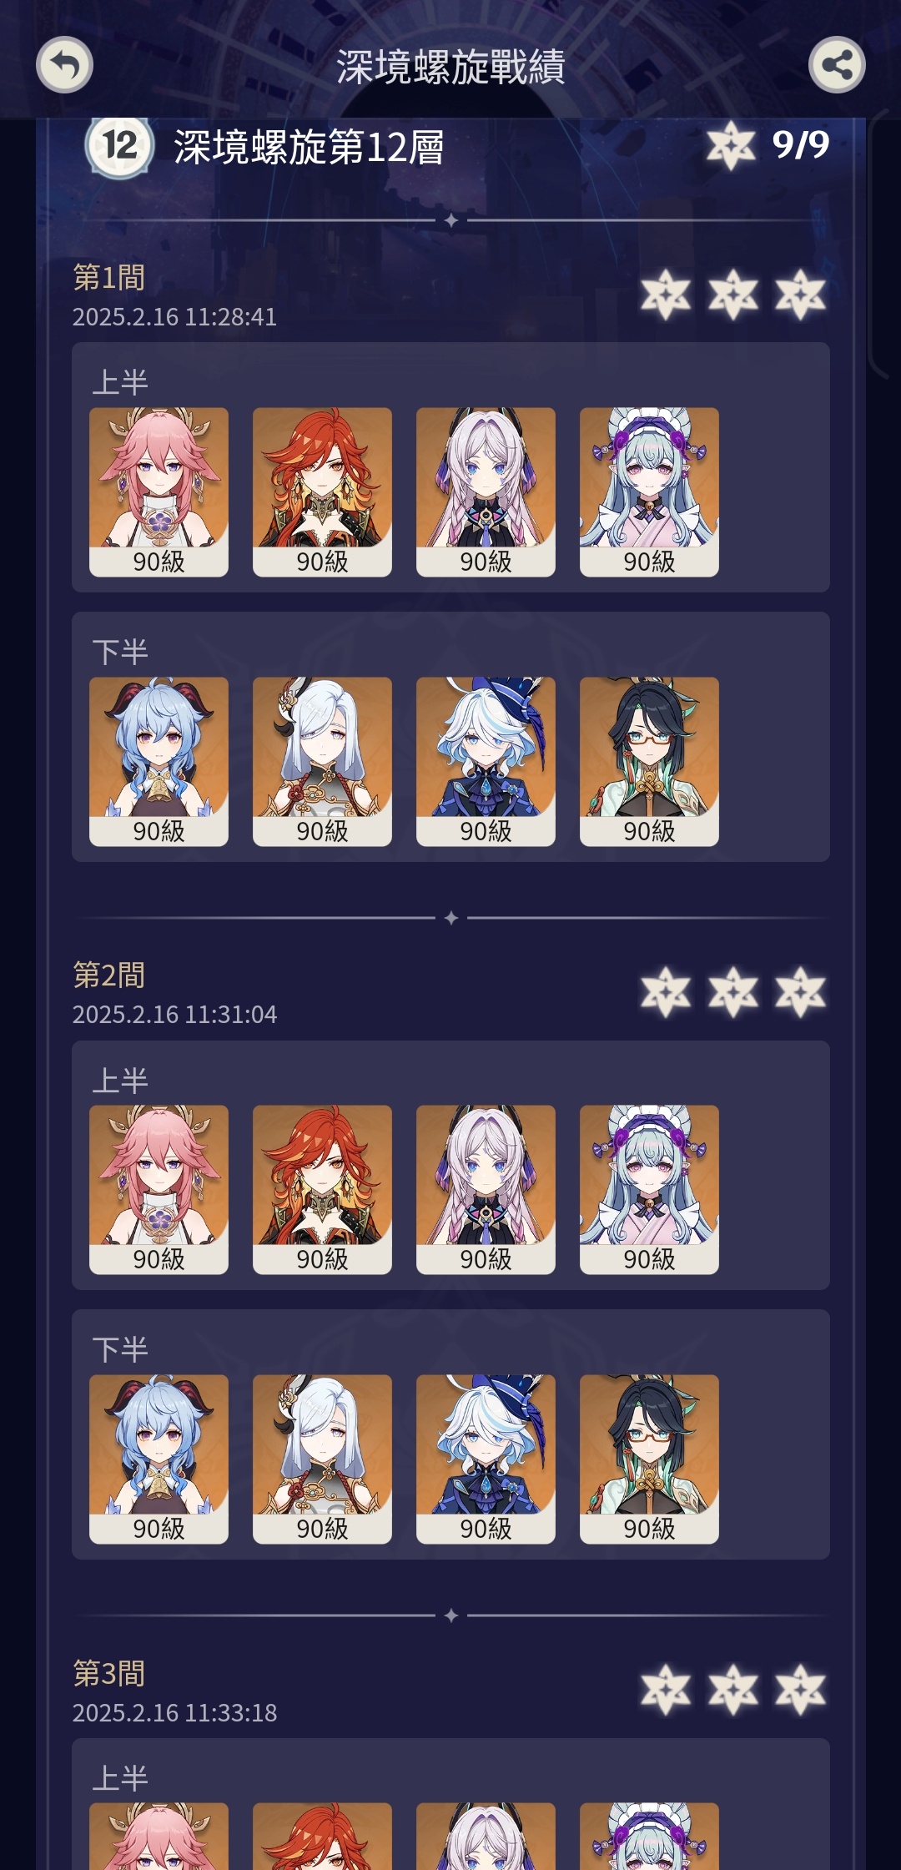Select red-haired character in Chamber 1 上半
This screenshot has width=901, height=1870.
pyautogui.click(x=322, y=492)
